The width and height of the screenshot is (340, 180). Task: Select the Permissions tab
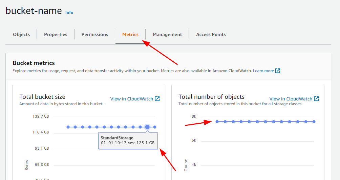pos(95,34)
